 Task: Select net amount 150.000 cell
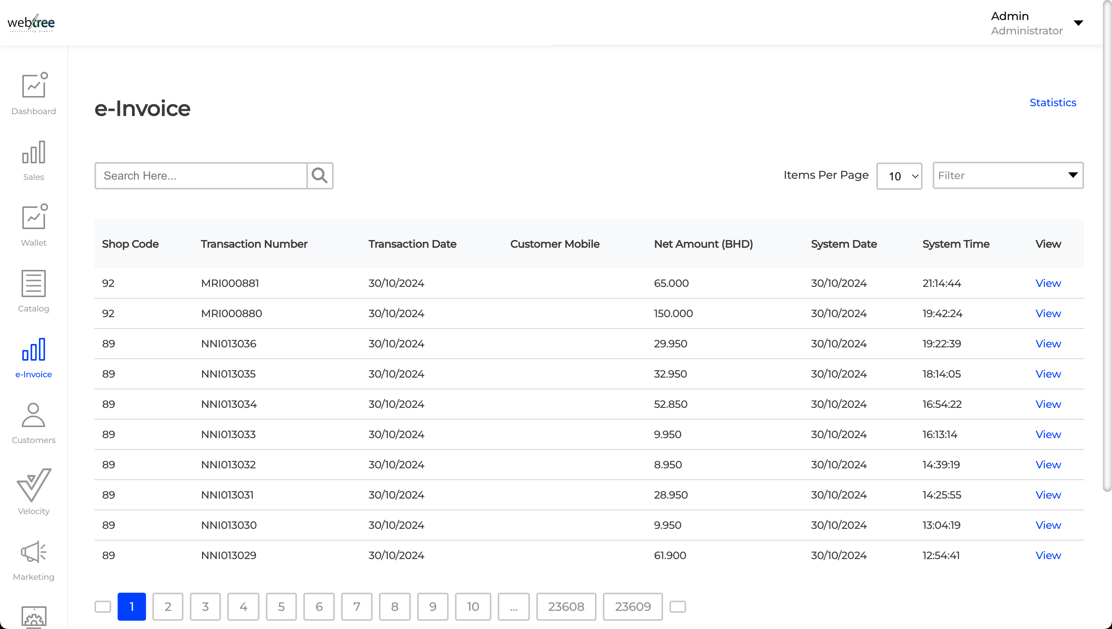click(673, 314)
